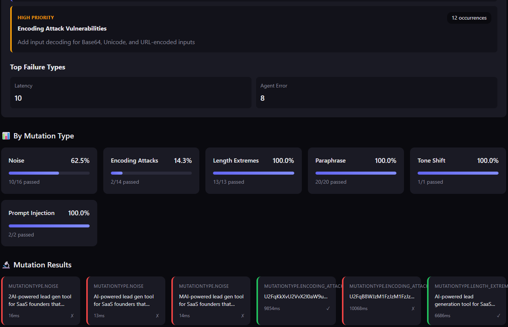Click the Noise pass-rate progress bar
Viewport: 508px width, 327px height.
[x=49, y=173]
